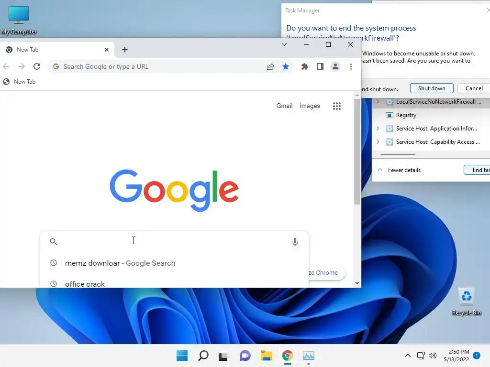Choose suggestion 'memz downloar'
Image resolution: width=490 pixels, height=367 pixels.
[174, 263]
